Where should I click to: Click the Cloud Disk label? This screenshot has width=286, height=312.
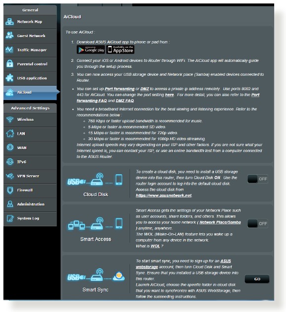pyautogui.click(x=95, y=195)
